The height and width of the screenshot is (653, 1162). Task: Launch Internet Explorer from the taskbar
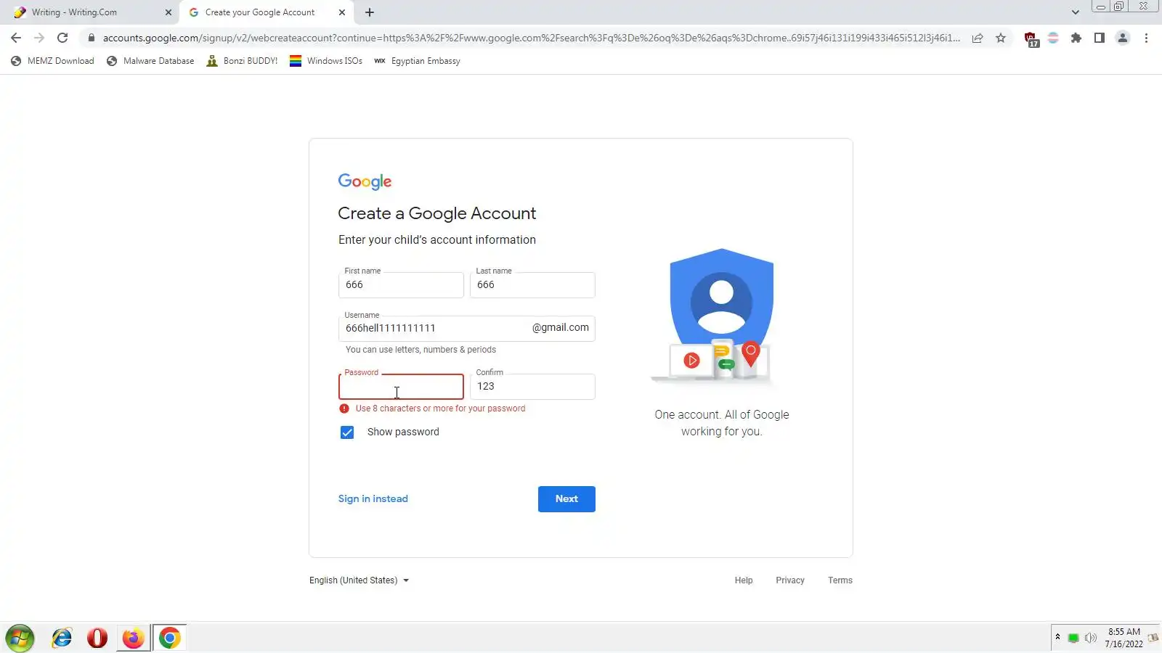(62, 638)
